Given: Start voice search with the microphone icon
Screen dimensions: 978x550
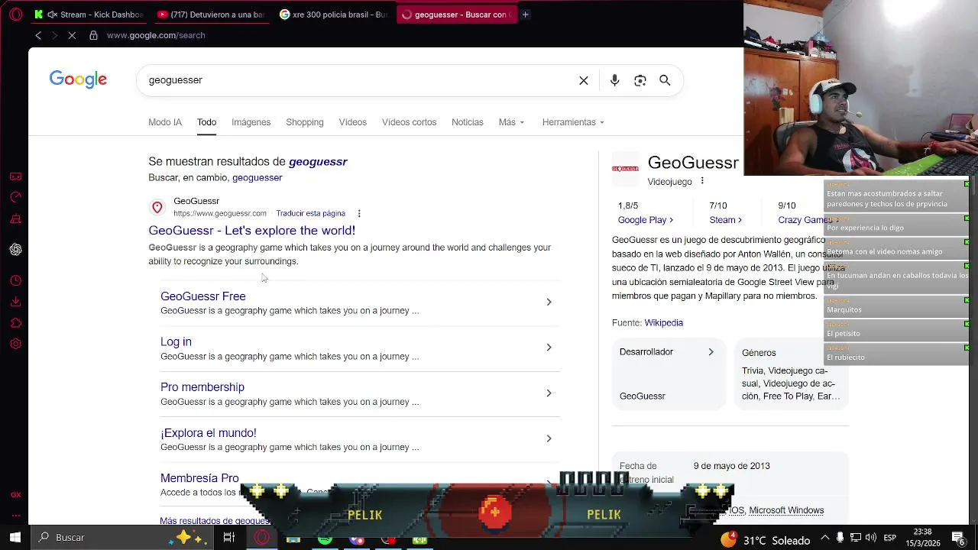Looking at the screenshot, I should point(615,80).
